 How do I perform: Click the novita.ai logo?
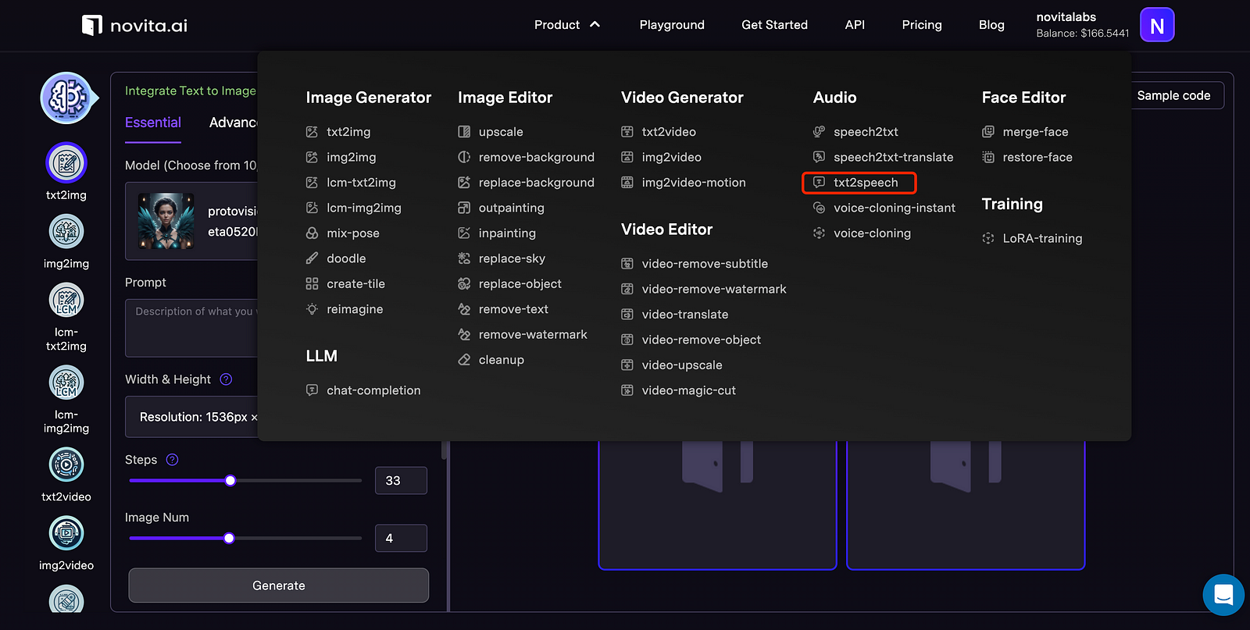coord(135,26)
